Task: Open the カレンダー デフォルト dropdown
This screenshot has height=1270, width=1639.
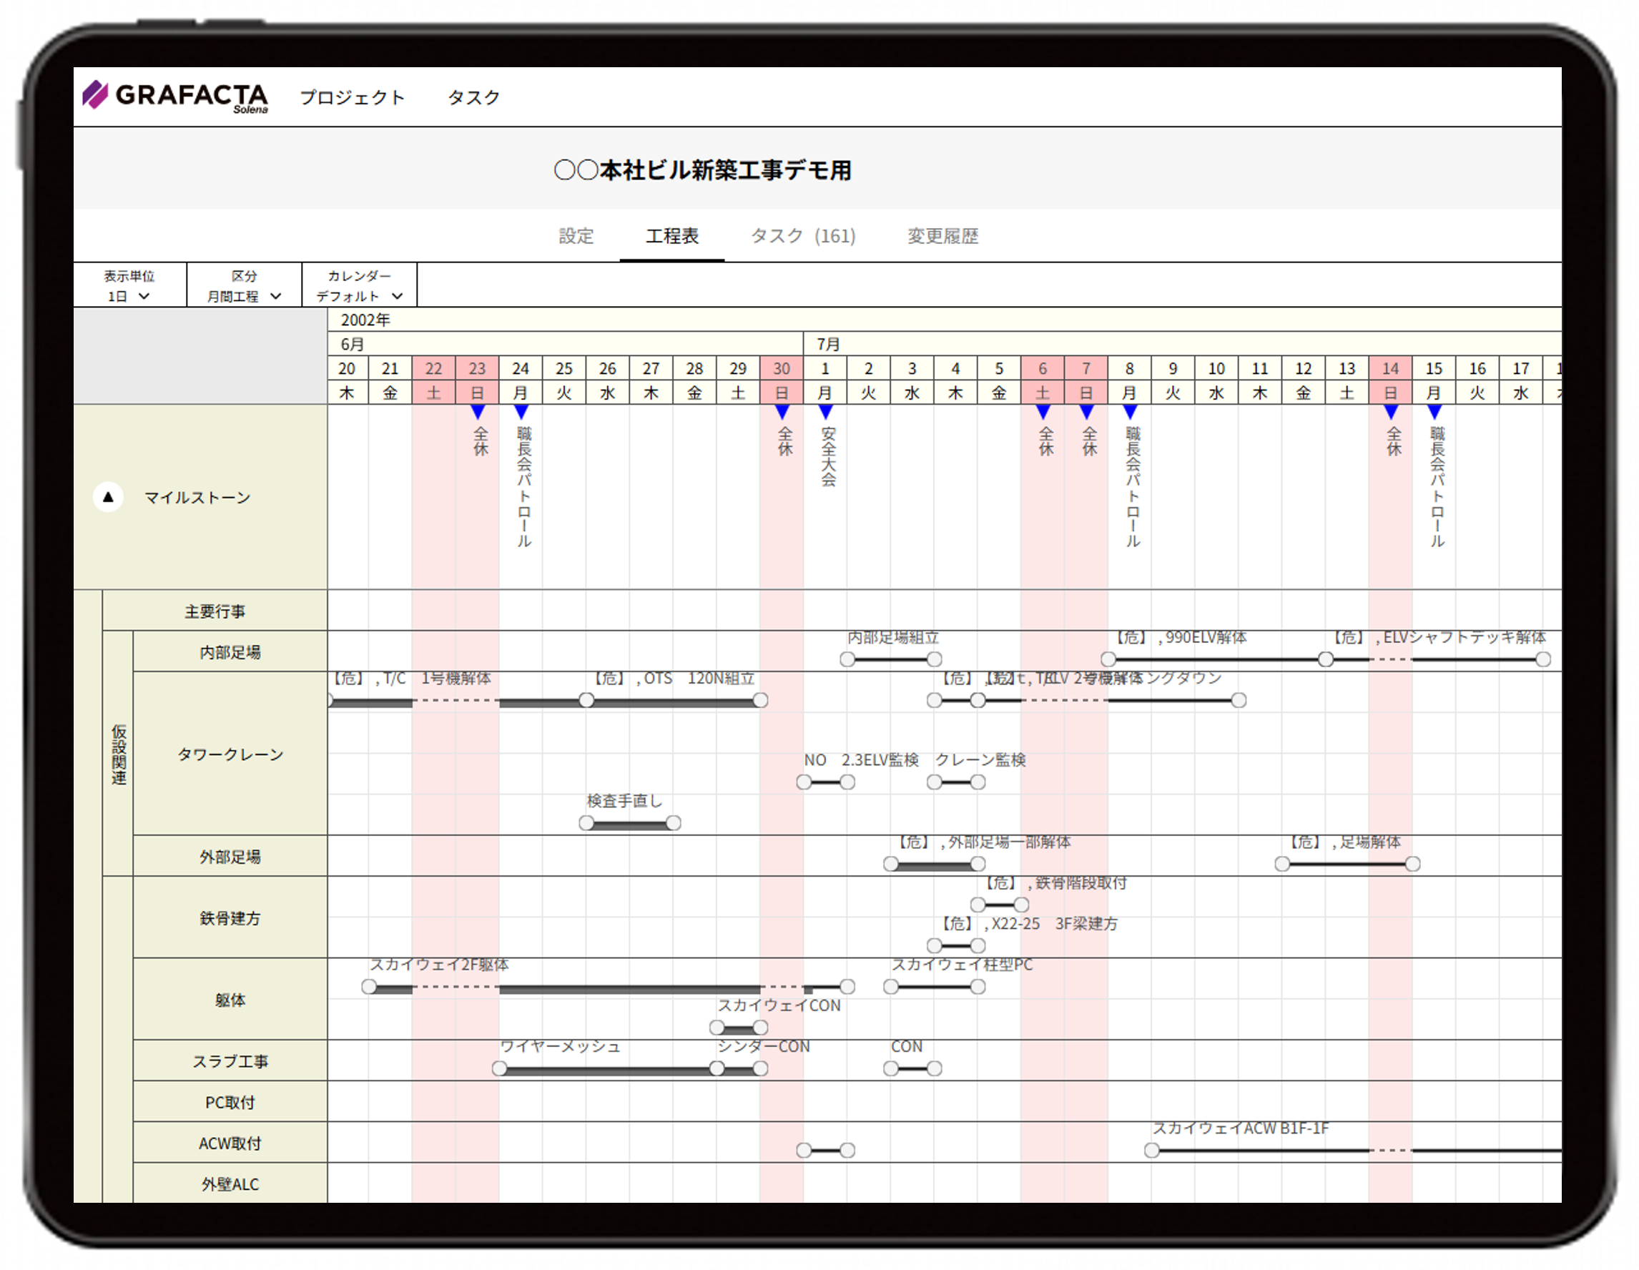Action: click(360, 296)
